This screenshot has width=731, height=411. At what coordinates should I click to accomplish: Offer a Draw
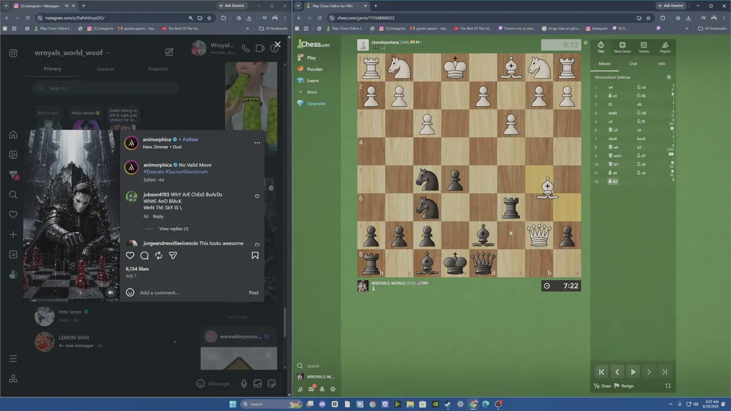[603, 386]
